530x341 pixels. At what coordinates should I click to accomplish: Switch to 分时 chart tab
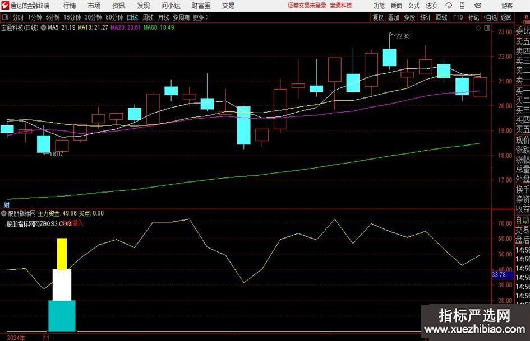point(19,17)
